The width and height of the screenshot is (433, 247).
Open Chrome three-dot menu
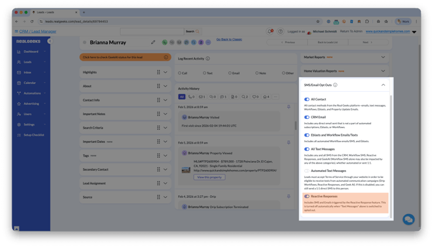(416, 21)
